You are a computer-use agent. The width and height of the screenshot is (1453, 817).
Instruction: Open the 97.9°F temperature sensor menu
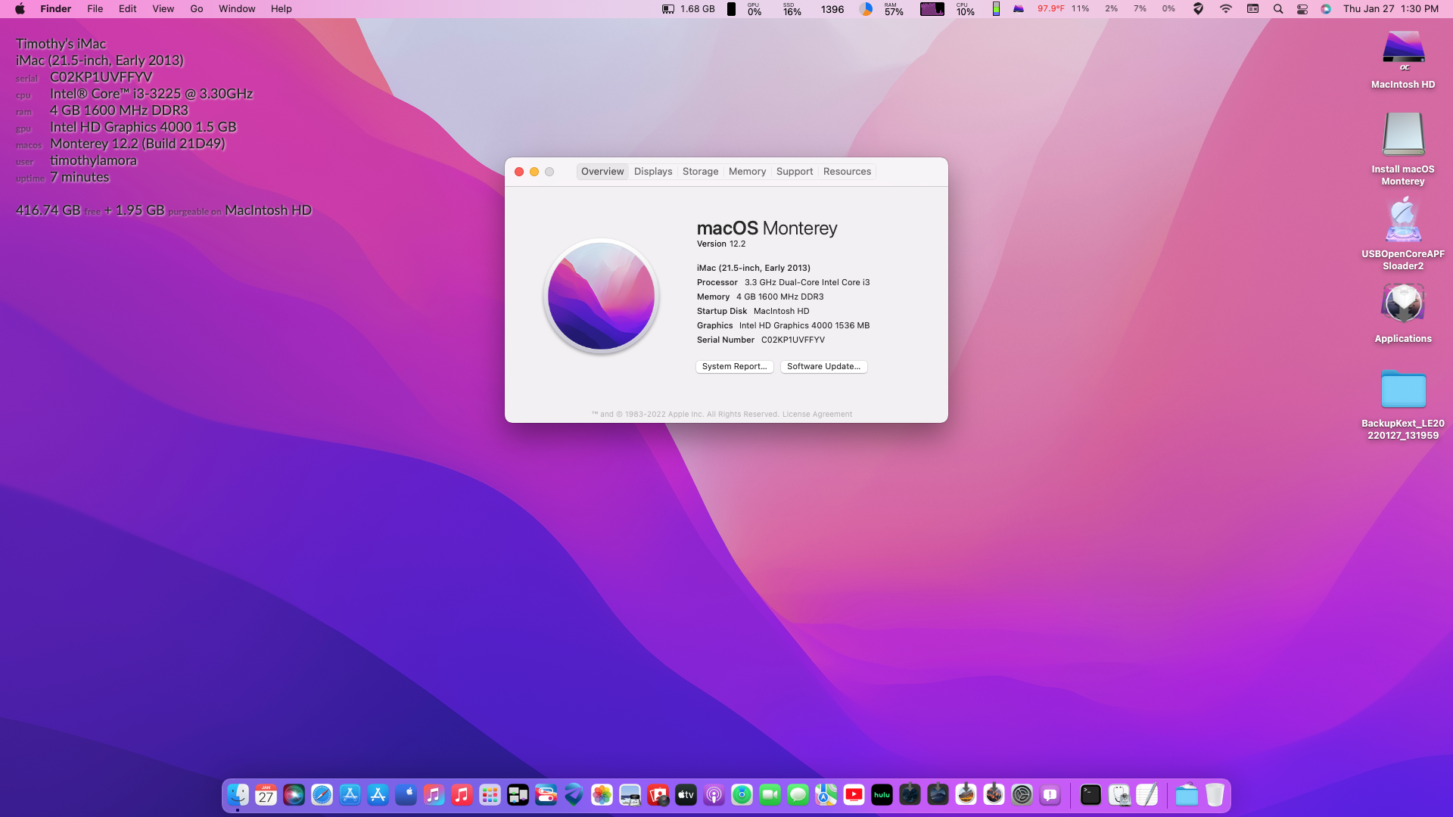1051,9
